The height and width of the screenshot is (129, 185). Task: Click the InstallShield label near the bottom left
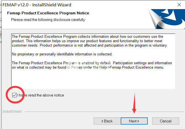(12, 112)
